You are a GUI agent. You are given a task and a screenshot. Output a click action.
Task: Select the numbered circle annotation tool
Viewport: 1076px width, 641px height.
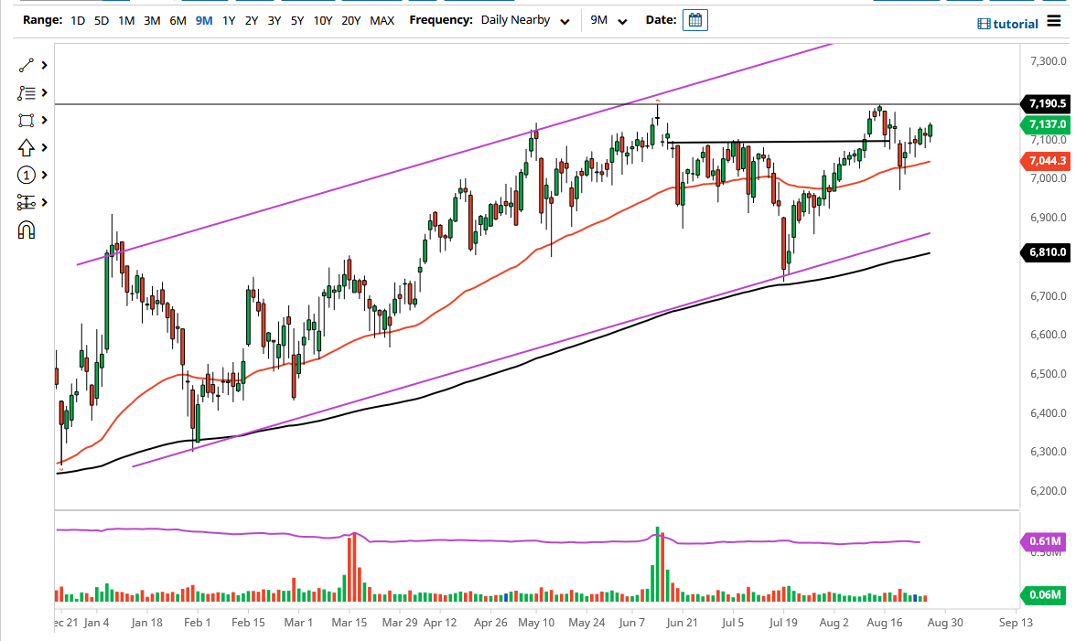(24, 174)
